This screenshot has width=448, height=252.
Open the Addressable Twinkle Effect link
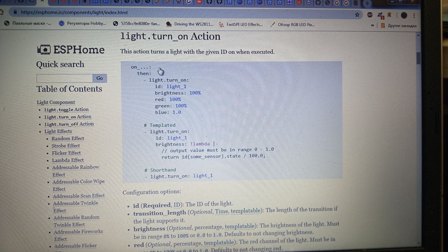pyautogui.click(x=76, y=206)
